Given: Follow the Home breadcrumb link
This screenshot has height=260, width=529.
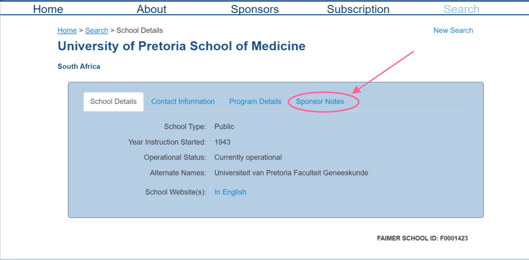Looking at the screenshot, I should click(x=67, y=30).
